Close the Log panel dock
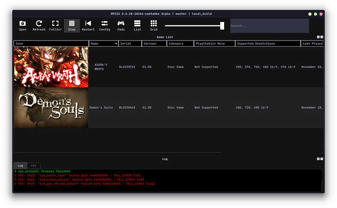The image size is (337, 208). tap(321, 159)
